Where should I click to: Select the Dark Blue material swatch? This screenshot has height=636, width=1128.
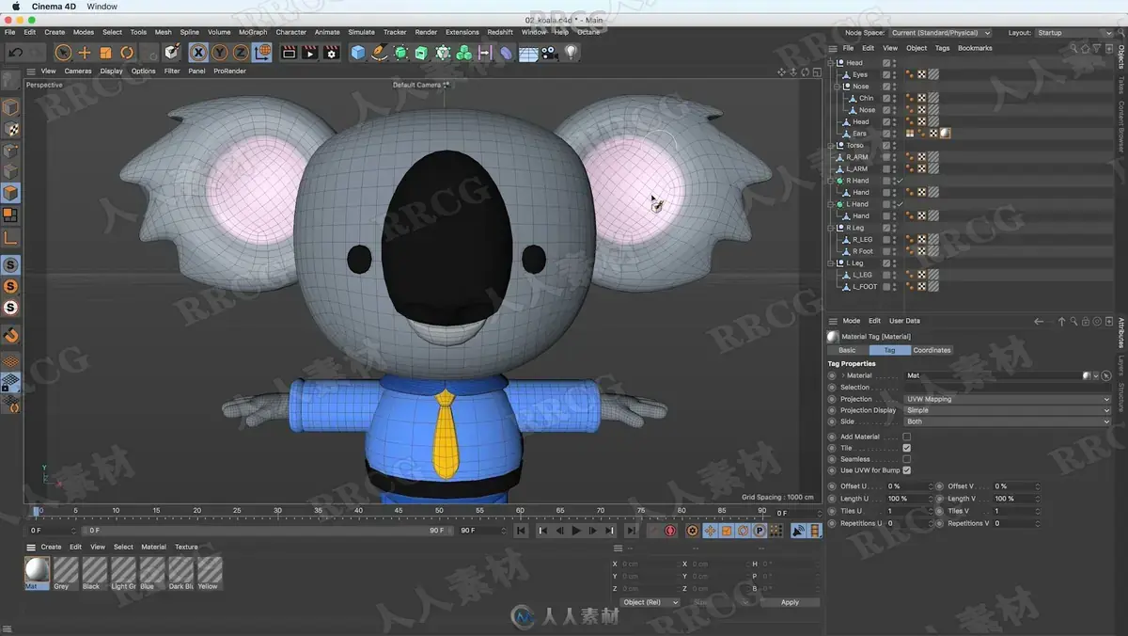tap(180, 573)
